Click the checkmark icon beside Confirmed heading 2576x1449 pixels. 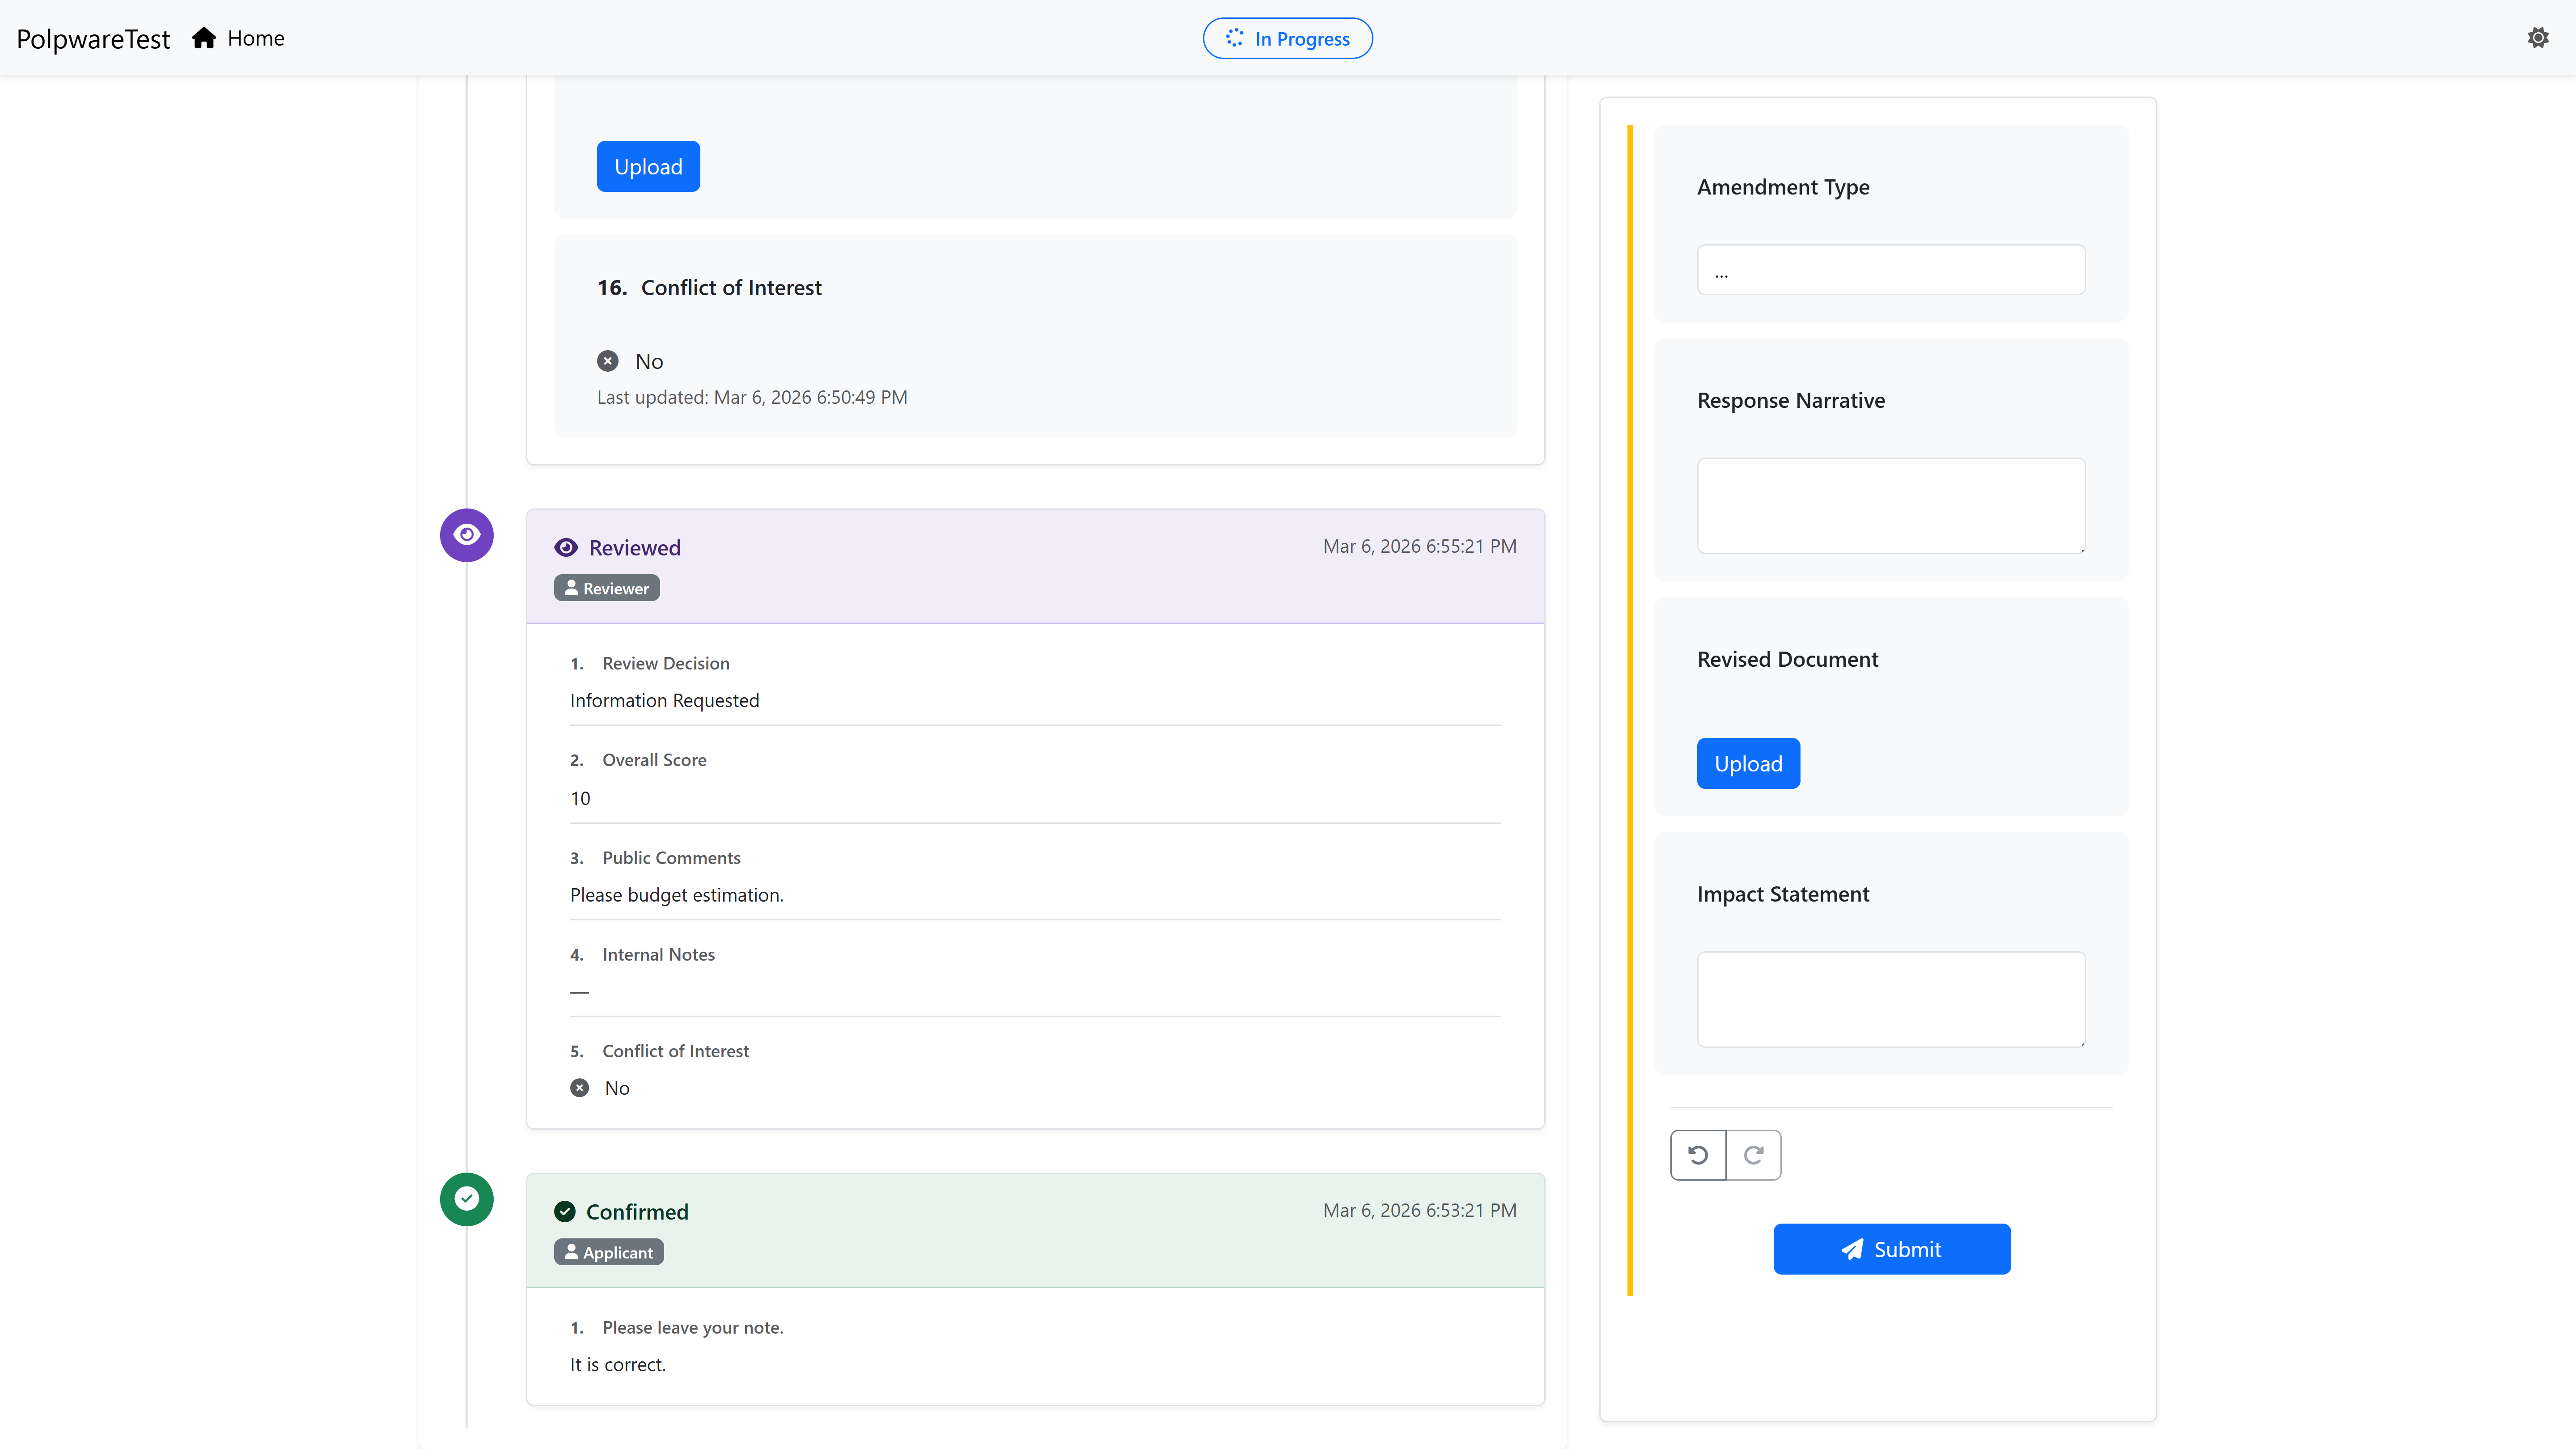click(x=565, y=1211)
